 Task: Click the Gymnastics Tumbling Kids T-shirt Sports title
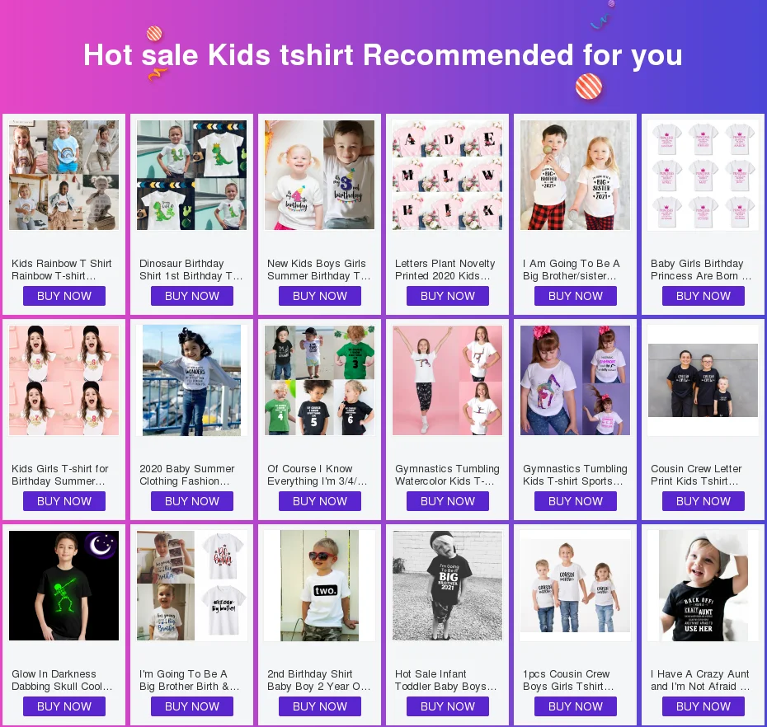(x=575, y=475)
